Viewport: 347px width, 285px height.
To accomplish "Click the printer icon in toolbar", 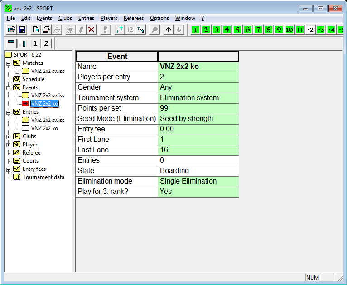I will coord(46,30).
